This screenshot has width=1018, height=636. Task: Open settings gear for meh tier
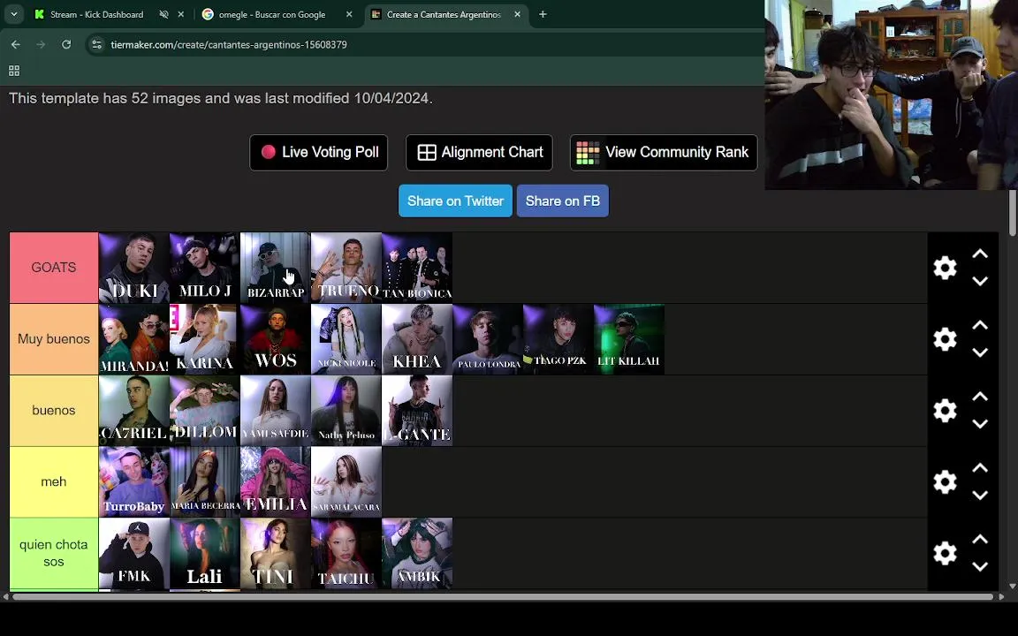click(945, 481)
